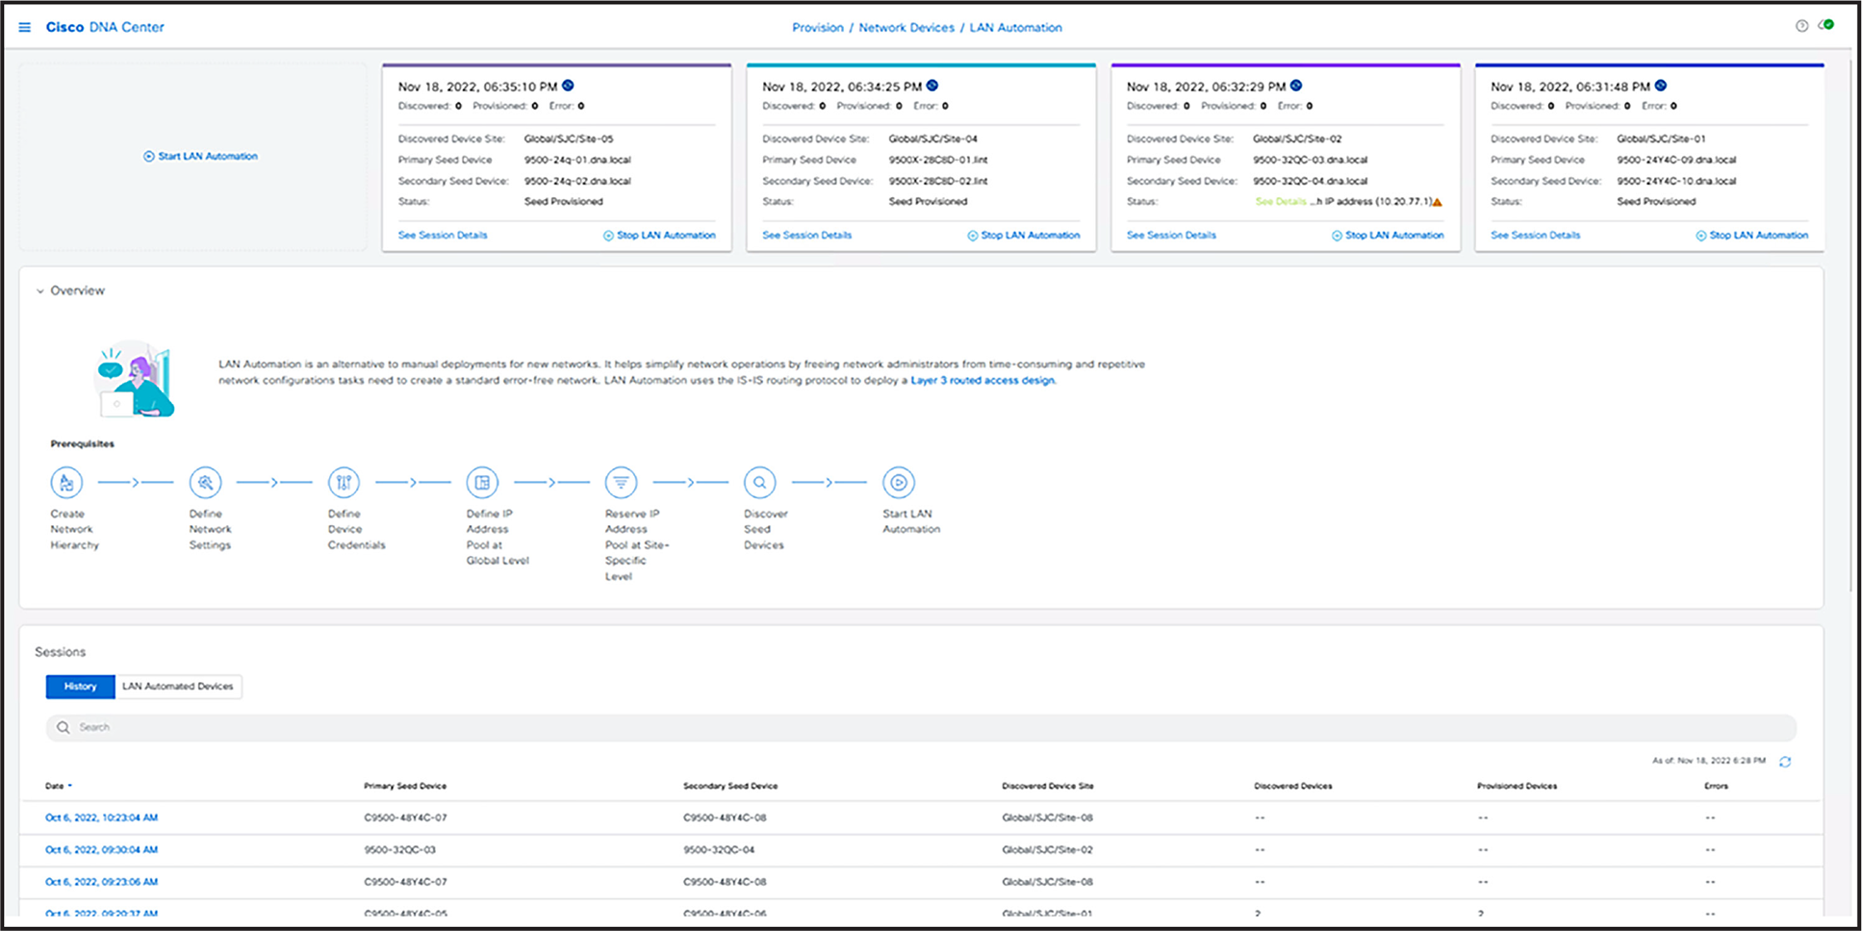Viewport: 1862px width, 931px height.
Task: Stop LAN Automation for Site-05 session
Action: [x=659, y=235]
